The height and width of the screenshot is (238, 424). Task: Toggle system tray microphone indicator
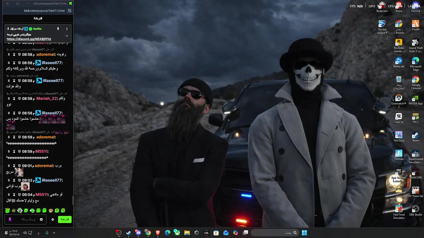47,233
